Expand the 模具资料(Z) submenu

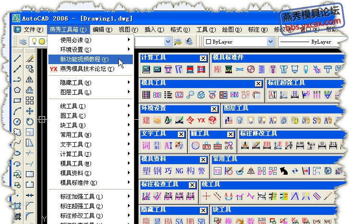(91, 173)
